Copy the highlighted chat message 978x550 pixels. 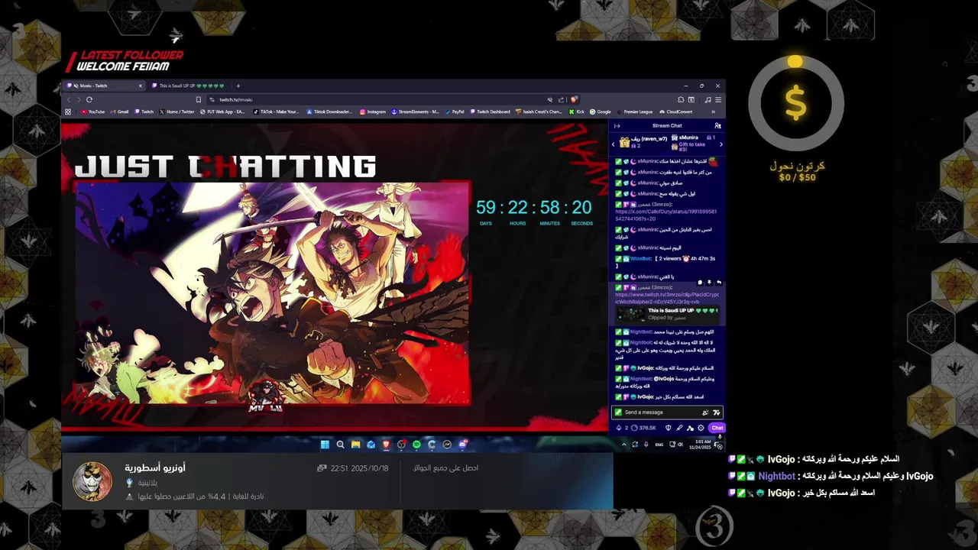click(700, 282)
